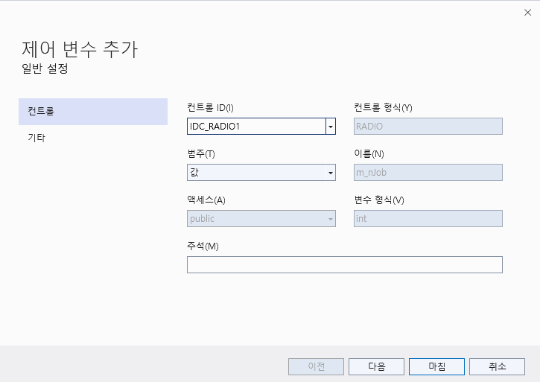Viewport: 540px width, 382px height.
Task: Click the 범주(T) label
Action: pyautogui.click(x=201, y=154)
